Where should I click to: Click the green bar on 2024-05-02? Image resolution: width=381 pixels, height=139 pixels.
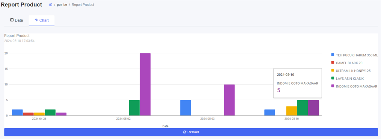coord(134,108)
